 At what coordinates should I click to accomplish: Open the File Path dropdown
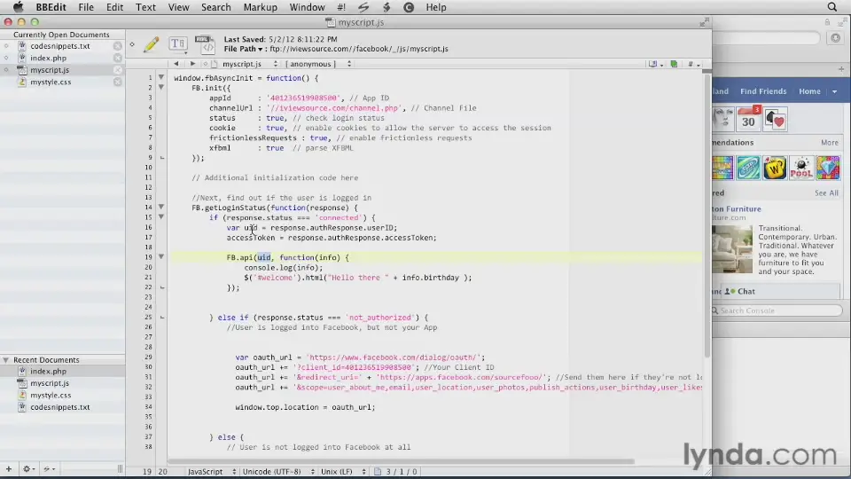point(243,49)
